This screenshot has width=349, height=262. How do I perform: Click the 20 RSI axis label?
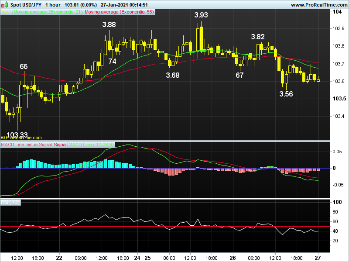[x=335, y=241]
